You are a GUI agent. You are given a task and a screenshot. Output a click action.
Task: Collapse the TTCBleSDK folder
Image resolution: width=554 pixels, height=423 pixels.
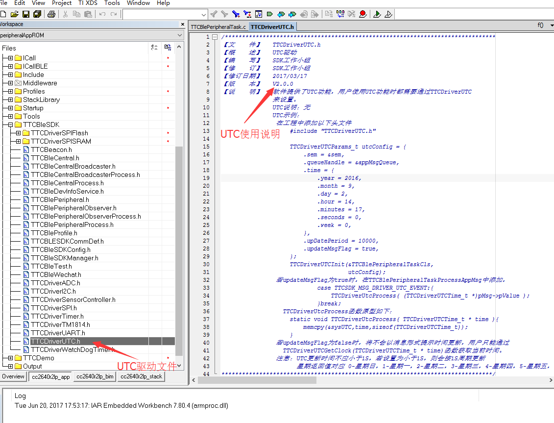coord(10,124)
